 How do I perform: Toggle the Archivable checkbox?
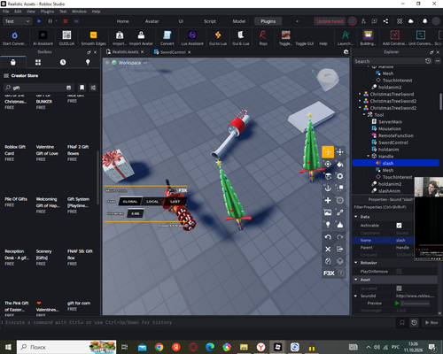[x=399, y=226]
